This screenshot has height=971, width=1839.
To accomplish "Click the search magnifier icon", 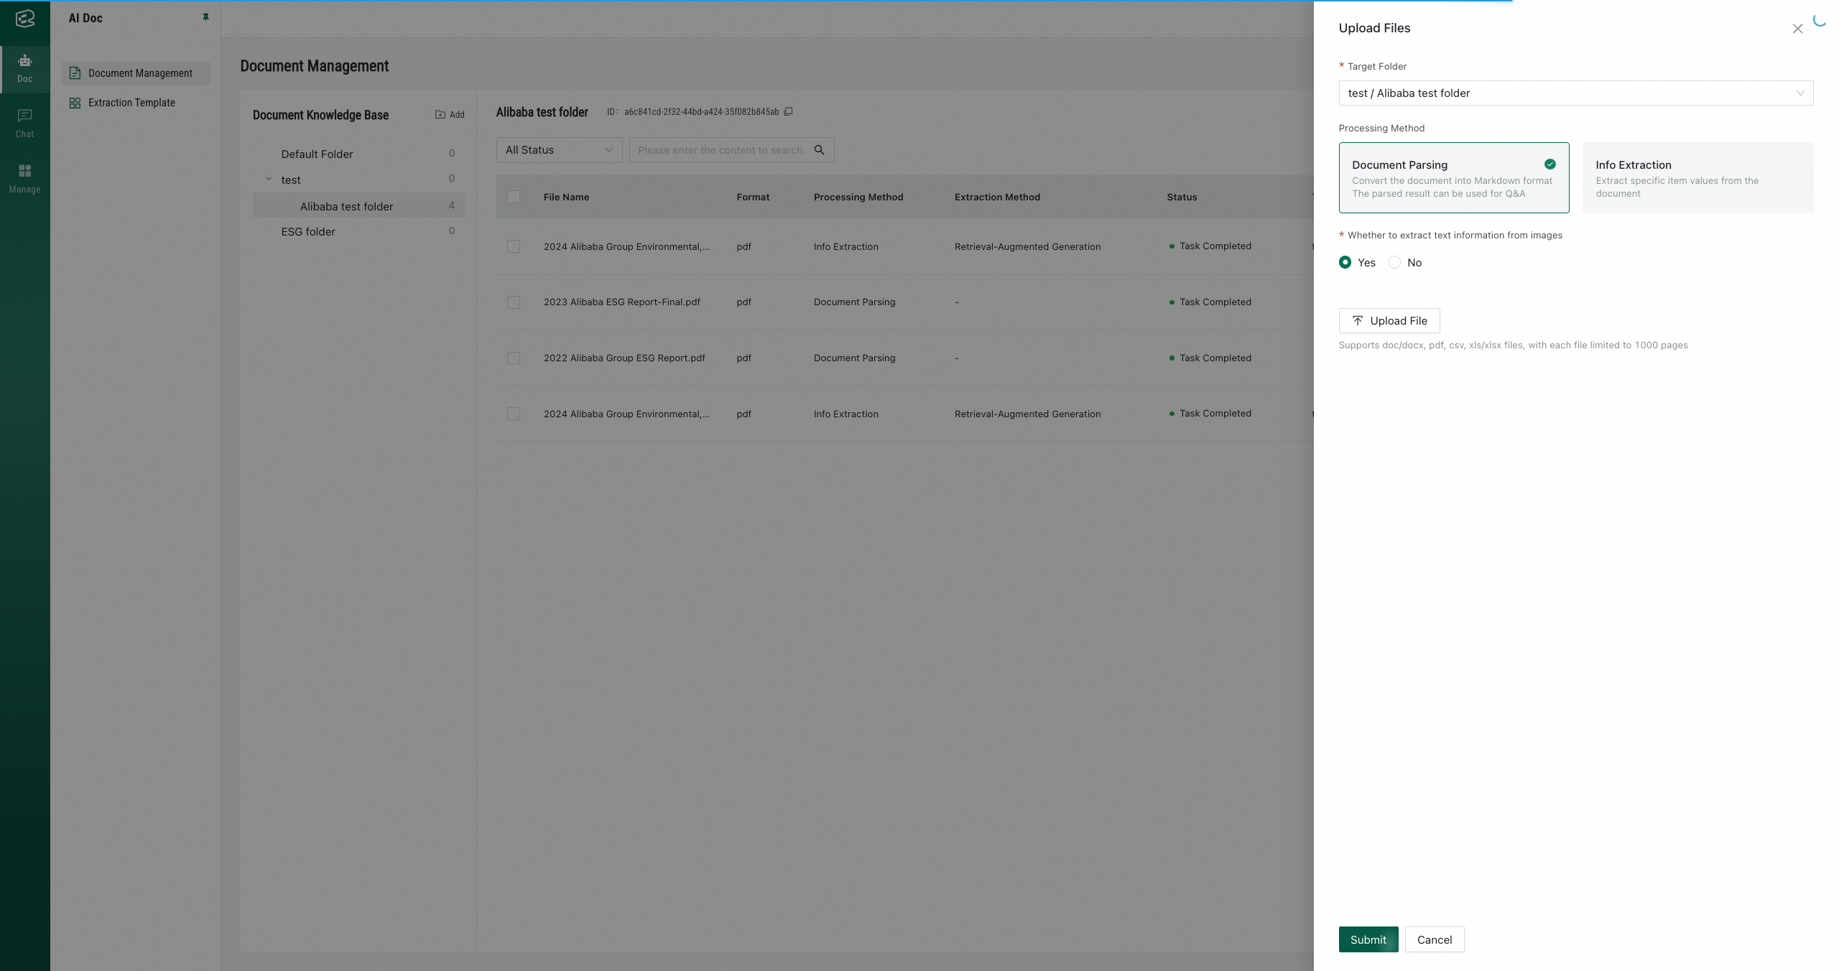I will pyautogui.click(x=819, y=150).
